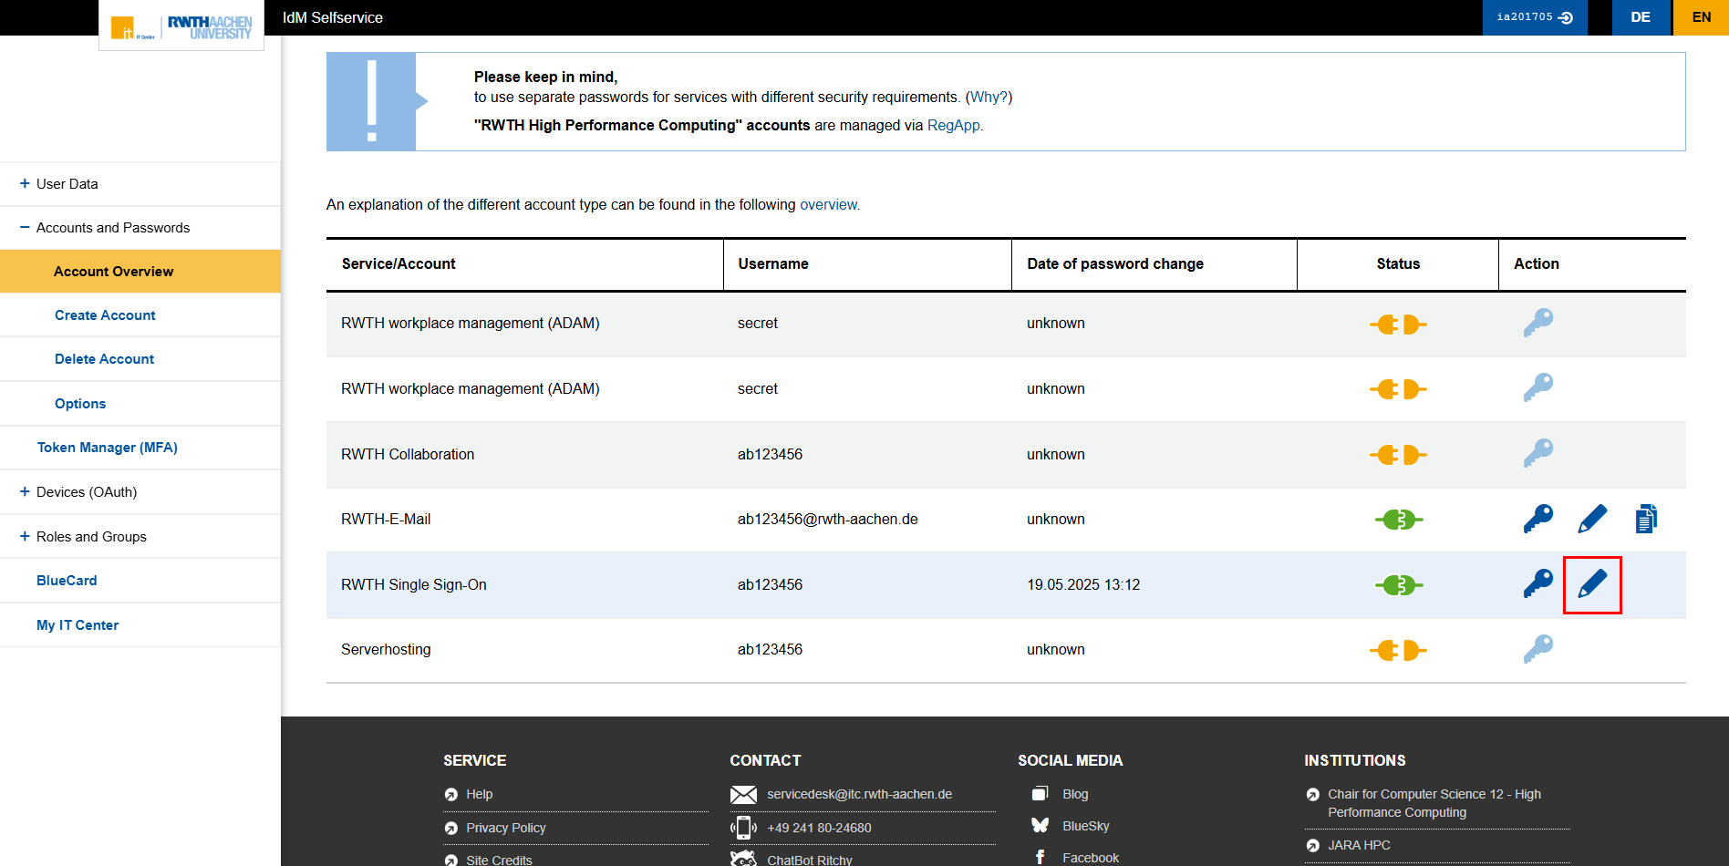
Task: Open ChatBot Ritchy via its raccoon icon
Action: pos(743,859)
